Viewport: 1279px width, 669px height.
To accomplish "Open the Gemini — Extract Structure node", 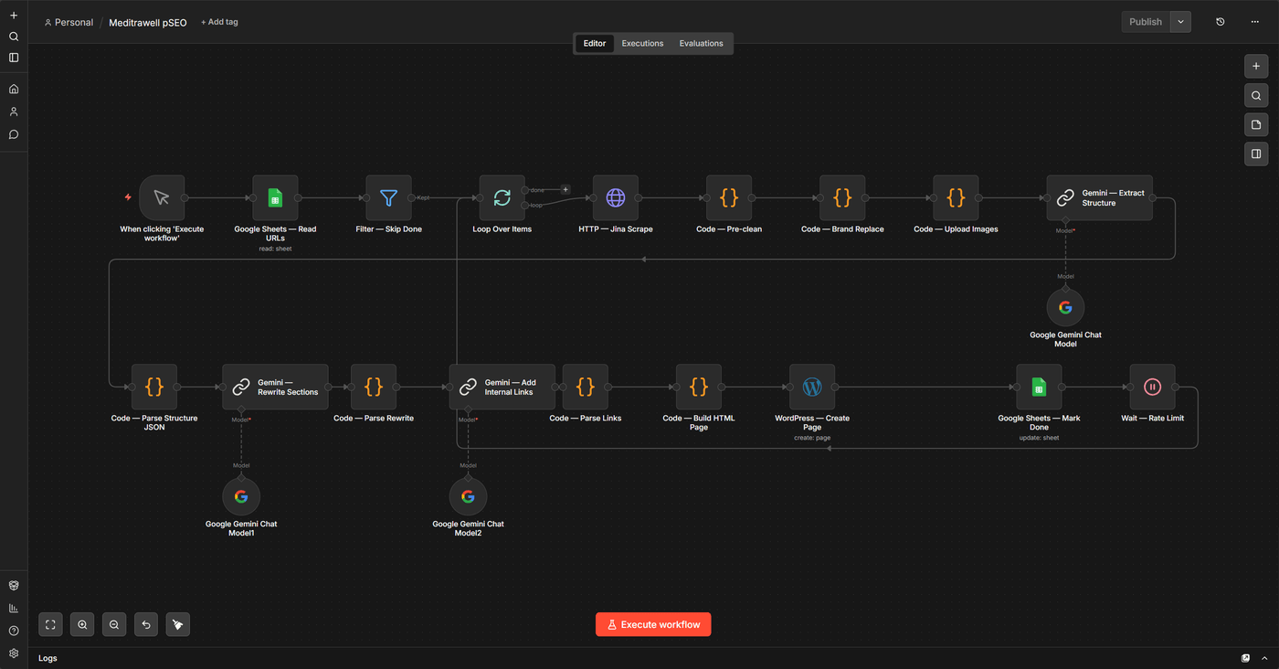I will click(x=1099, y=197).
